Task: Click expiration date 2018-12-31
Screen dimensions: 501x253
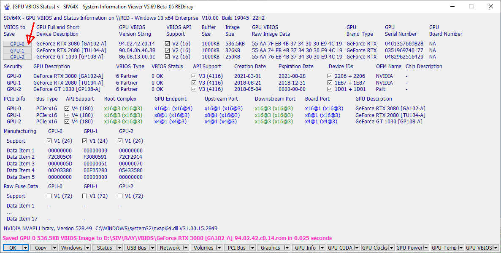Action: (292, 83)
